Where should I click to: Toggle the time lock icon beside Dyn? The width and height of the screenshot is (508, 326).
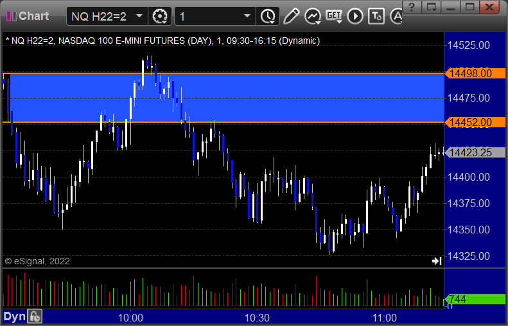[x=35, y=316]
